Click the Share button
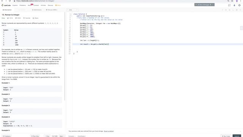The image size is (243, 137). point(35,18)
